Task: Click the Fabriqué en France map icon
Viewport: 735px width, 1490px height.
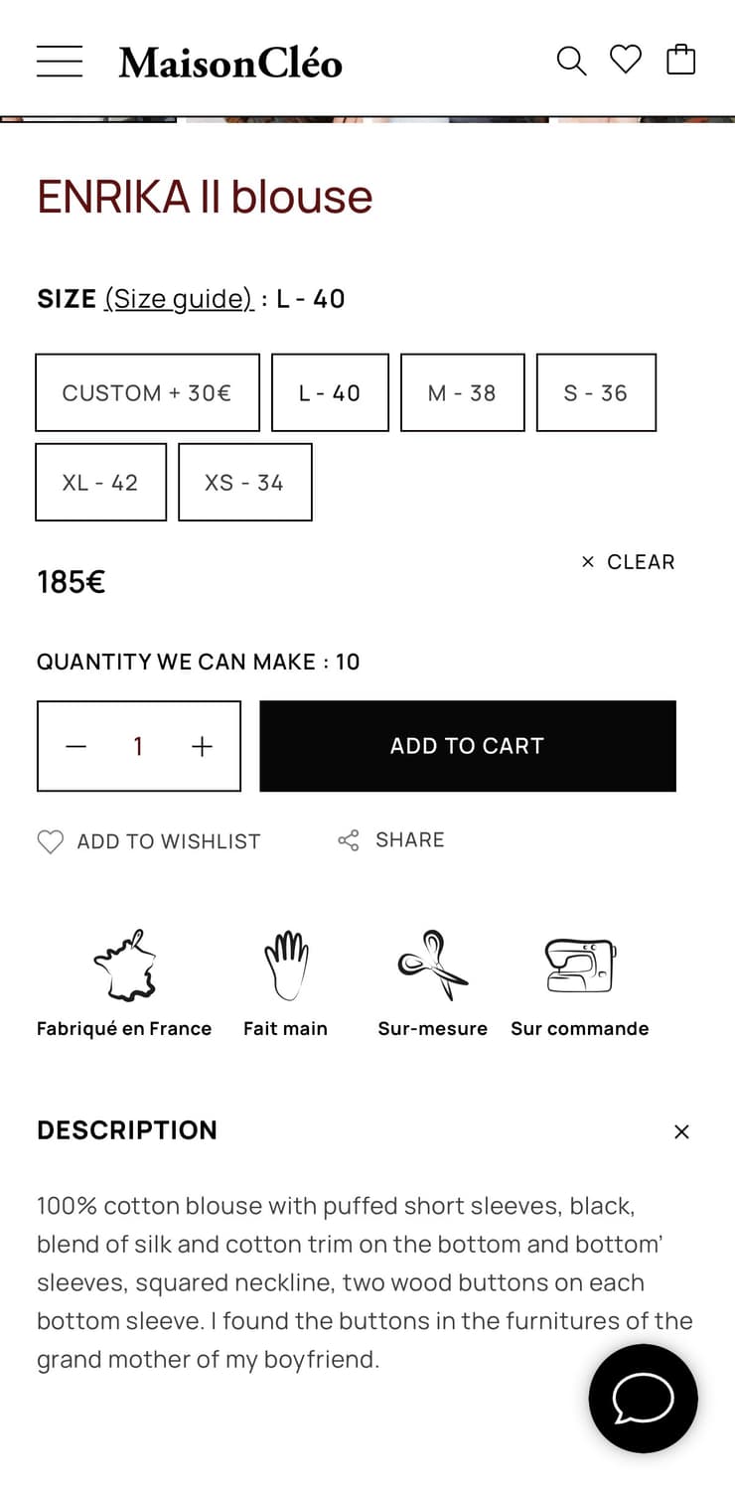Action: (123, 964)
